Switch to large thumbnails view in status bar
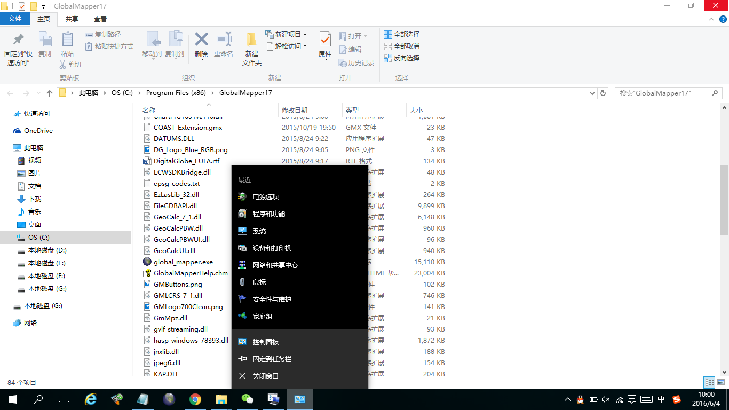This screenshot has width=729, height=410. pos(722,382)
